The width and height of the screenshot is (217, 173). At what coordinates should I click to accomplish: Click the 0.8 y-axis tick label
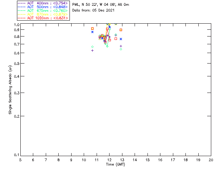click(17, 36)
